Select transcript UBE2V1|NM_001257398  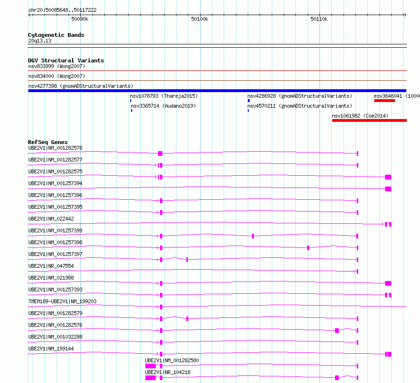point(55,242)
